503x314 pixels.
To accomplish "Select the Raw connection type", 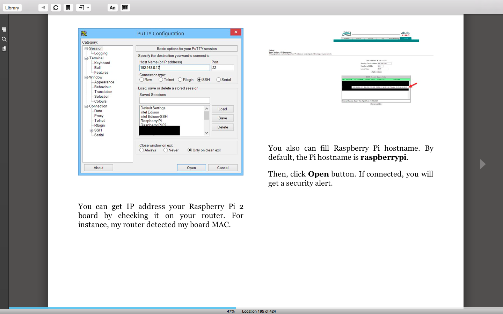I will pos(142,80).
